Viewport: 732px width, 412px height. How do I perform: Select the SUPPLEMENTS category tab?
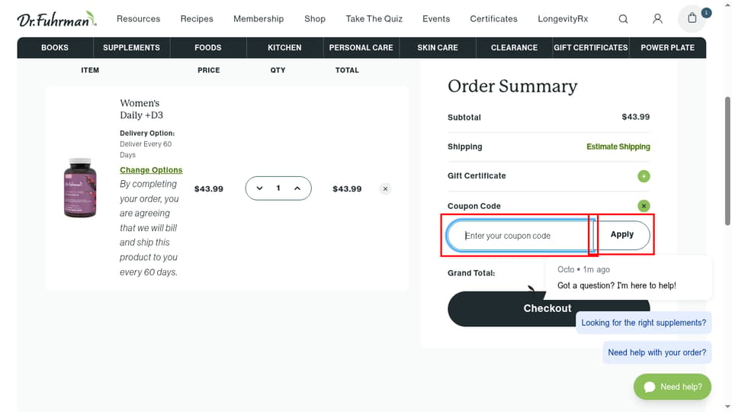(132, 47)
